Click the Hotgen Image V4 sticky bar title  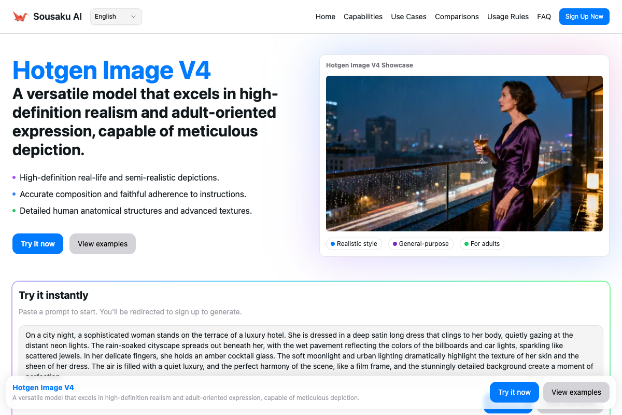[x=43, y=388]
